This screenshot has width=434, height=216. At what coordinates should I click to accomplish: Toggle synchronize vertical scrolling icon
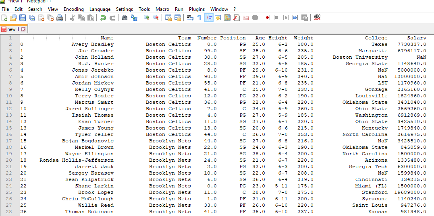168,18
